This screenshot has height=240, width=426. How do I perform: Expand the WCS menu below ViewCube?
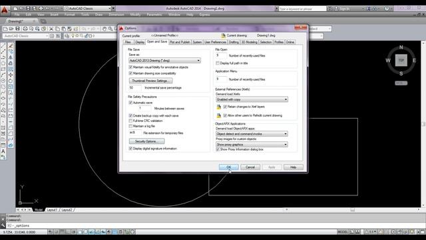pyautogui.click(x=401, y=83)
